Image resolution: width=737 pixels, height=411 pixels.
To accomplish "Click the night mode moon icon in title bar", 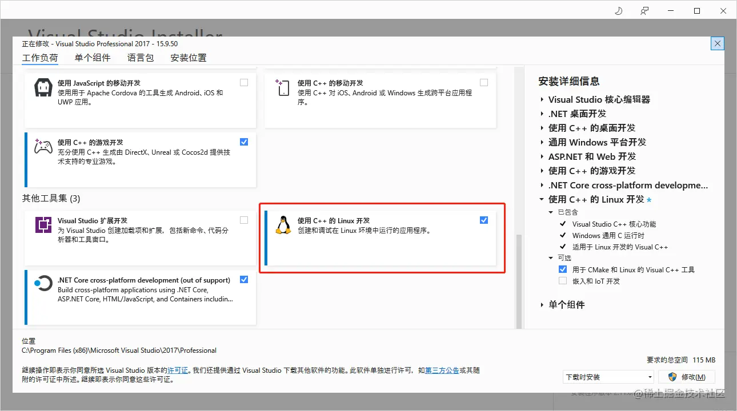I will [618, 11].
